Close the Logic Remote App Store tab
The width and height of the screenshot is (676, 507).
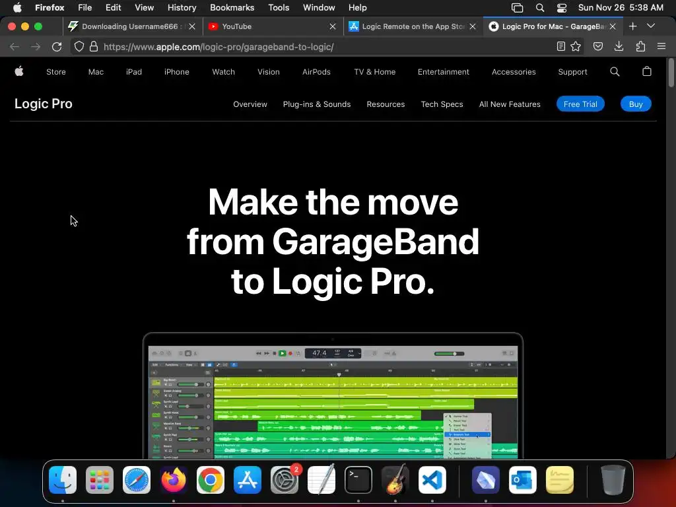473,26
